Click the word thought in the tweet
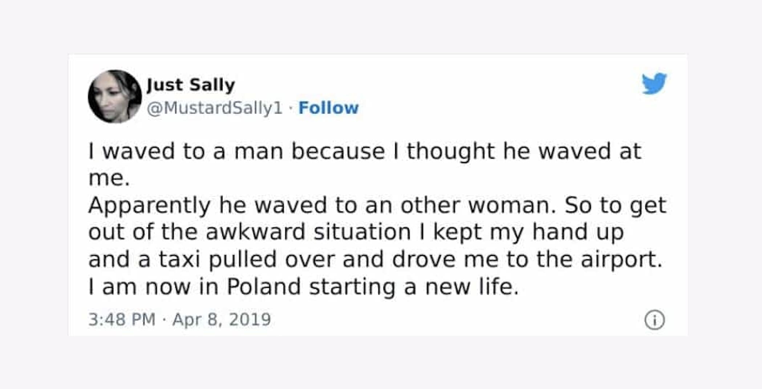Image resolution: width=762 pixels, height=389 pixels. click(450, 152)
